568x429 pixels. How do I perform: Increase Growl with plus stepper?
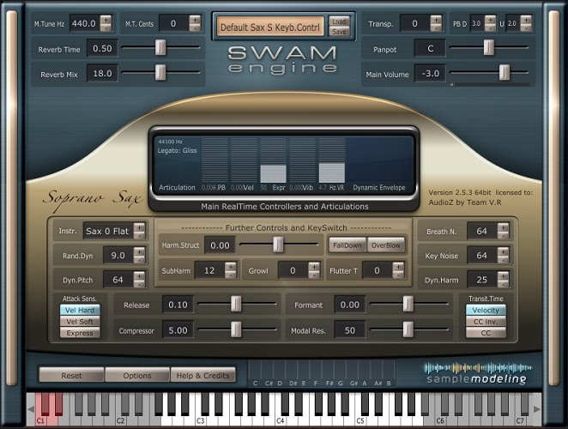(314, 267)
